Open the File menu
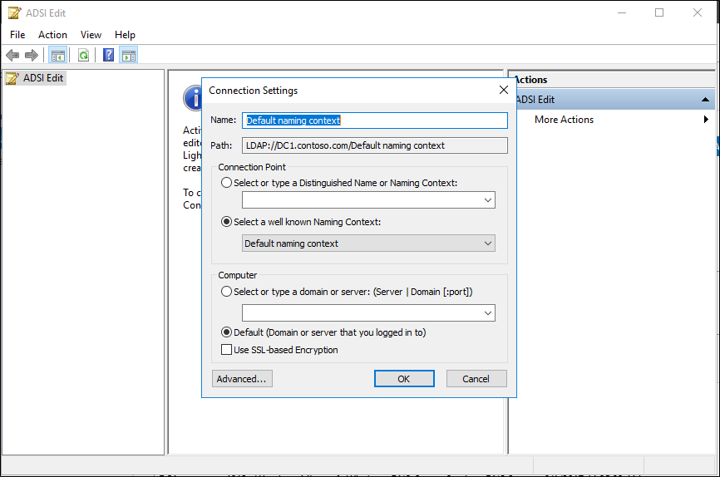Viewport: 720px width, 477px height. point(17,35)
